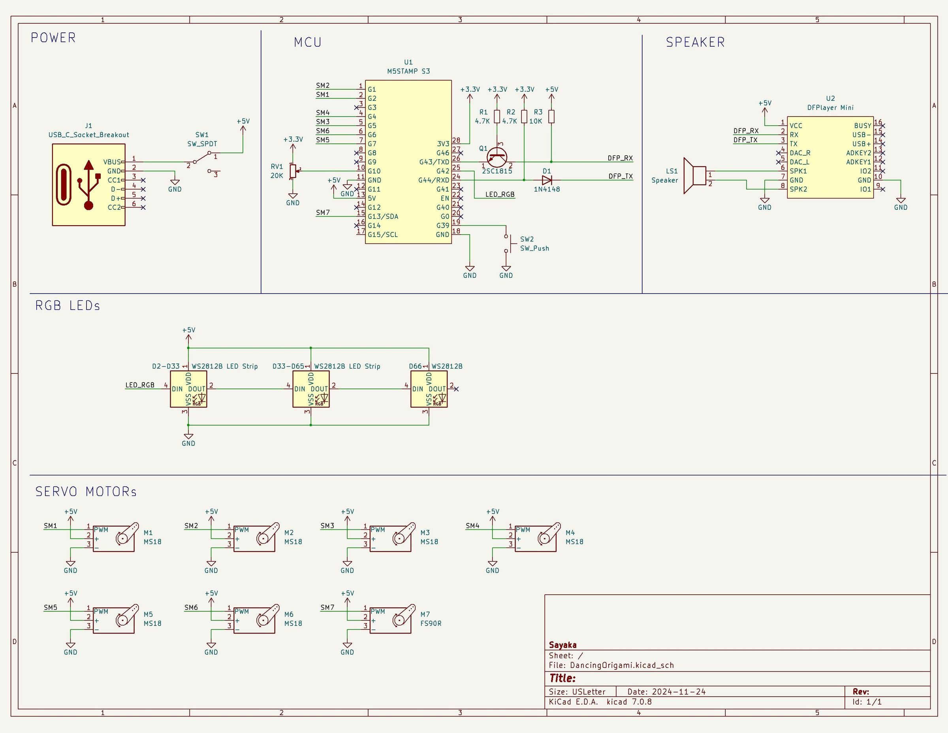Click the D1 1N4148 diode symbol
The image size is (948, 733).
pos(547,180)
